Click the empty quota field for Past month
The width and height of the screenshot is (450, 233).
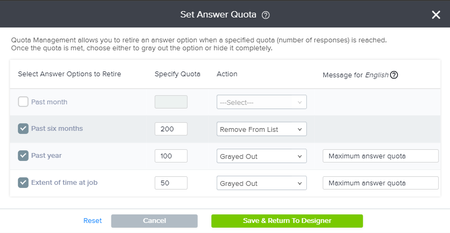(171, 102)
